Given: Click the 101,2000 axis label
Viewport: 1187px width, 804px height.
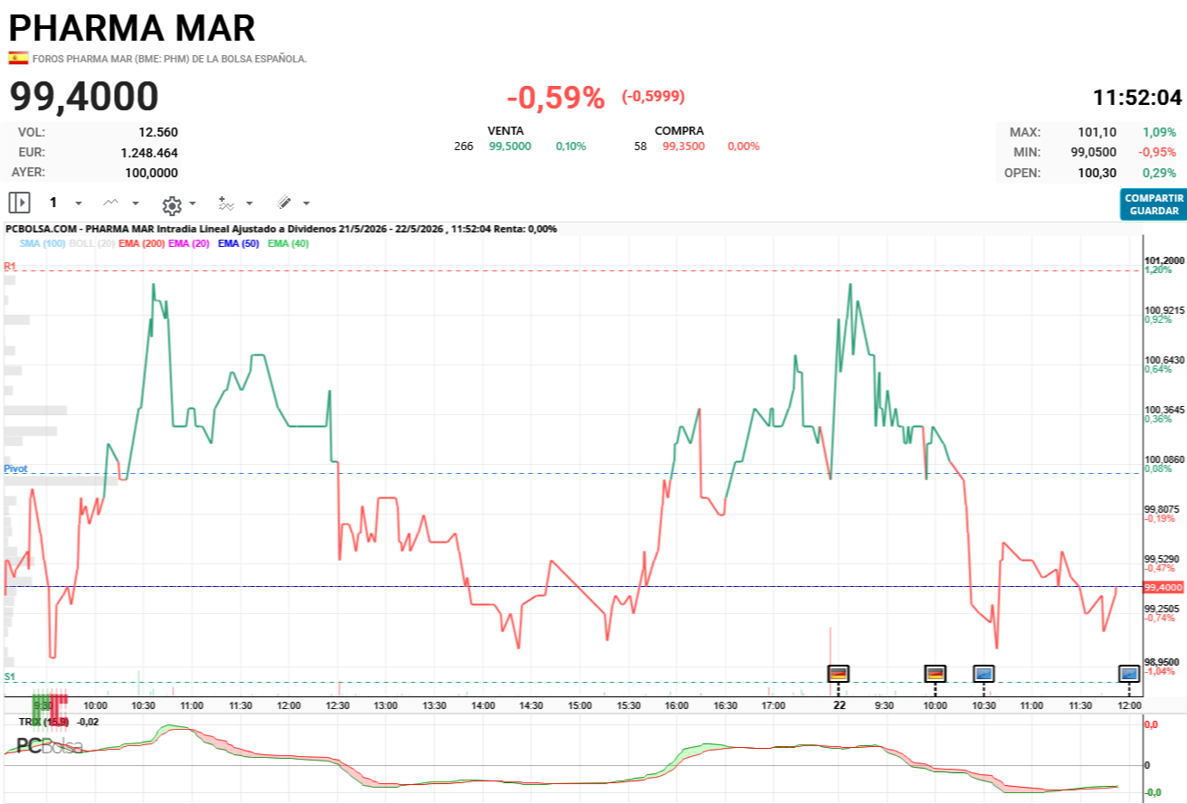Looking at the screenshot, I should pyautogui.click(x=1164, y=260).
